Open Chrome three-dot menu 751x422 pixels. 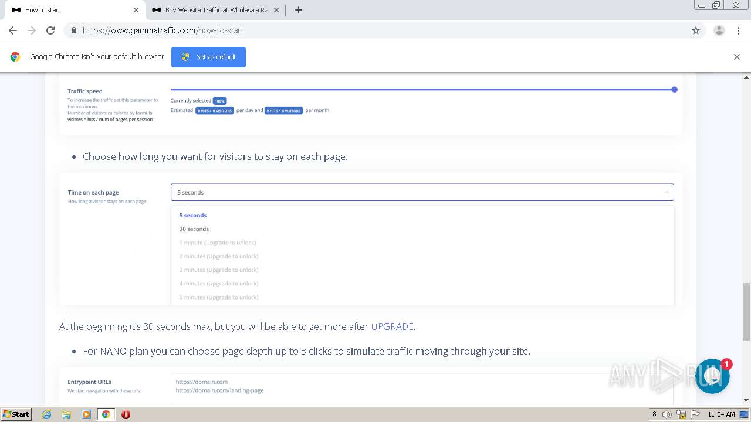tap(738, 30)
